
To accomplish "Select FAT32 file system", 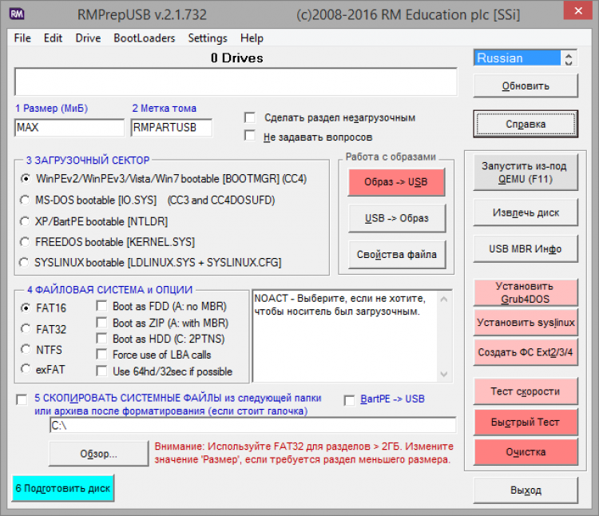I will point(26,329).
